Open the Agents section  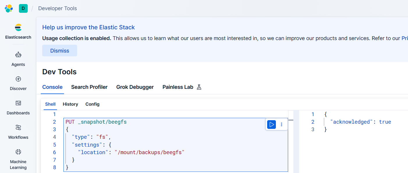tap(18, 59)
